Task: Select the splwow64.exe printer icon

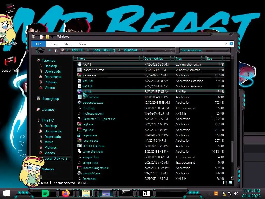Action: 79,173
